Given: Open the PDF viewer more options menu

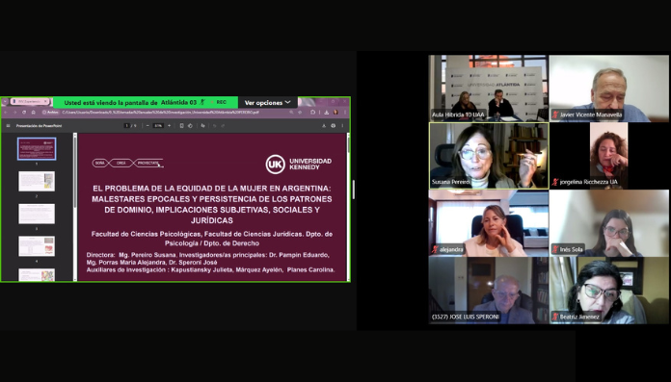Looking at the screenshot, I should tap(342, 126).
